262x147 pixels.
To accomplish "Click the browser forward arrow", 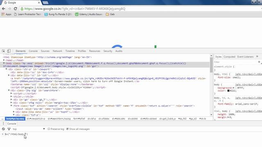I will 9,9.
